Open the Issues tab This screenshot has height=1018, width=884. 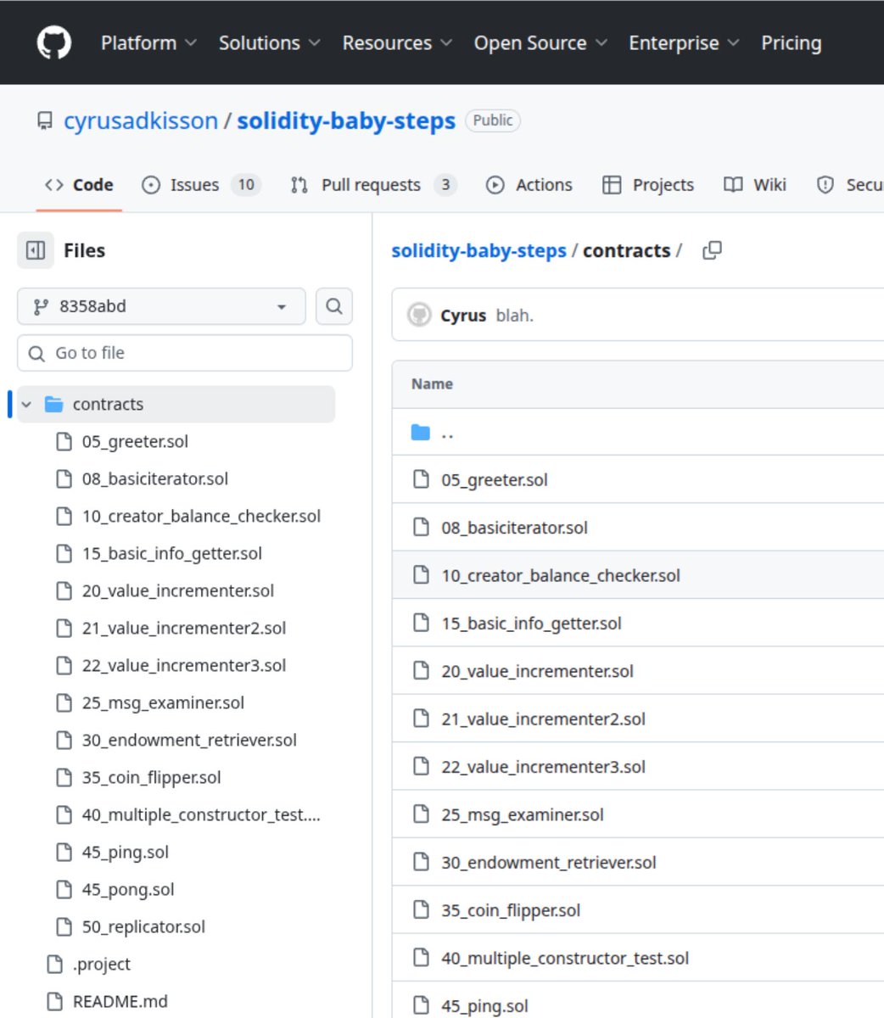point(200,185)
